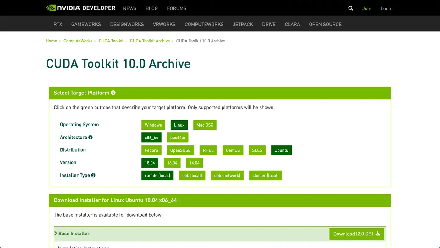Click the Architecture info icon

click(x=91, y=137)
